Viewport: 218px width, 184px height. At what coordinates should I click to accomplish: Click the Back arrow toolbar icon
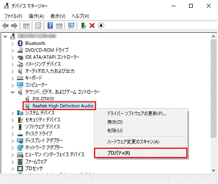[x=5, y=26]
